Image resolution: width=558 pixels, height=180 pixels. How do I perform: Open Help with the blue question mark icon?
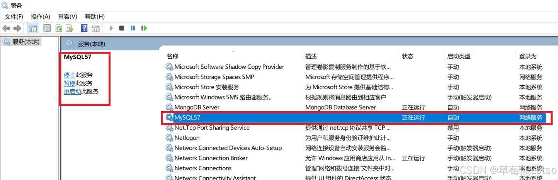point(84,28)
